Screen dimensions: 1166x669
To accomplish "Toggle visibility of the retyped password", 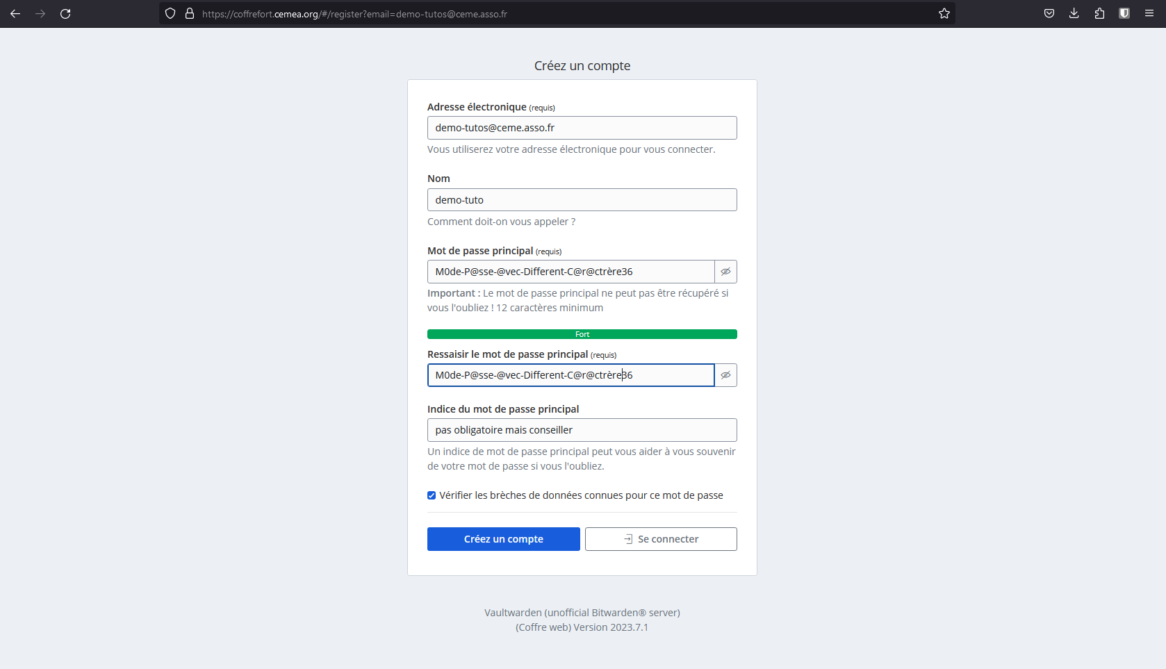I will point(725,375).
